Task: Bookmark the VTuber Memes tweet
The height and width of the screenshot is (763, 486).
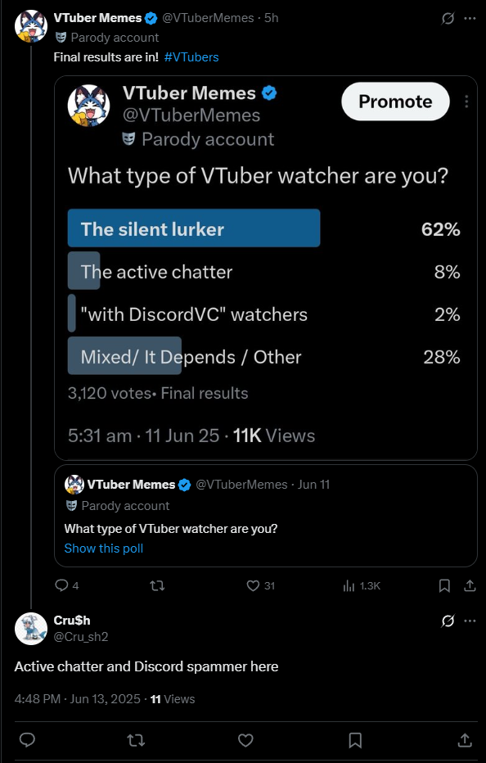Action: tap(444, 586)
